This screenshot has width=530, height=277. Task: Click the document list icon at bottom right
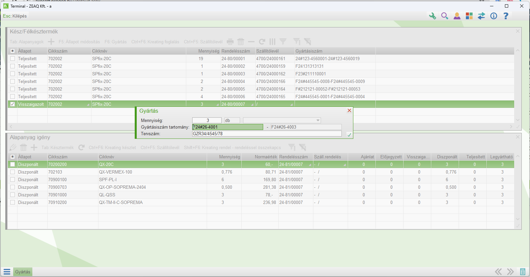[x=523, y=272]
